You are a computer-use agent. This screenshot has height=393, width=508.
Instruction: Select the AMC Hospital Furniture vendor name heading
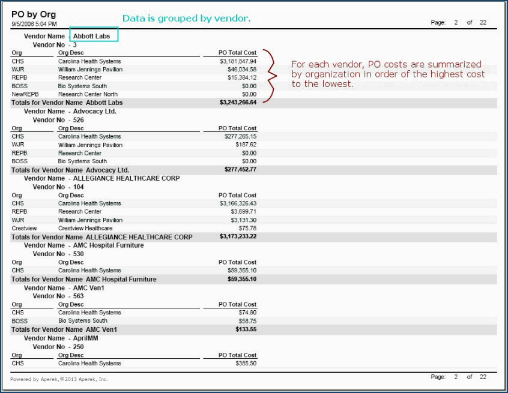[108, 245]
